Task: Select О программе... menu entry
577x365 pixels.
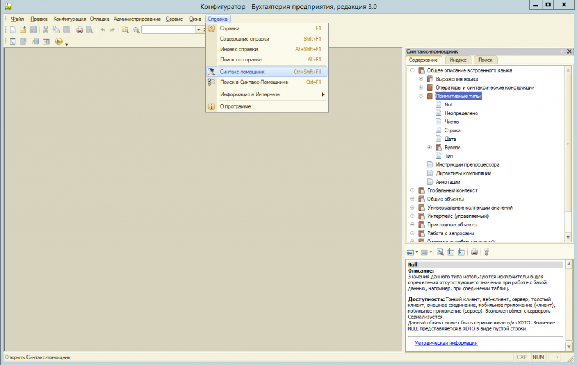Action: (237, 106)
